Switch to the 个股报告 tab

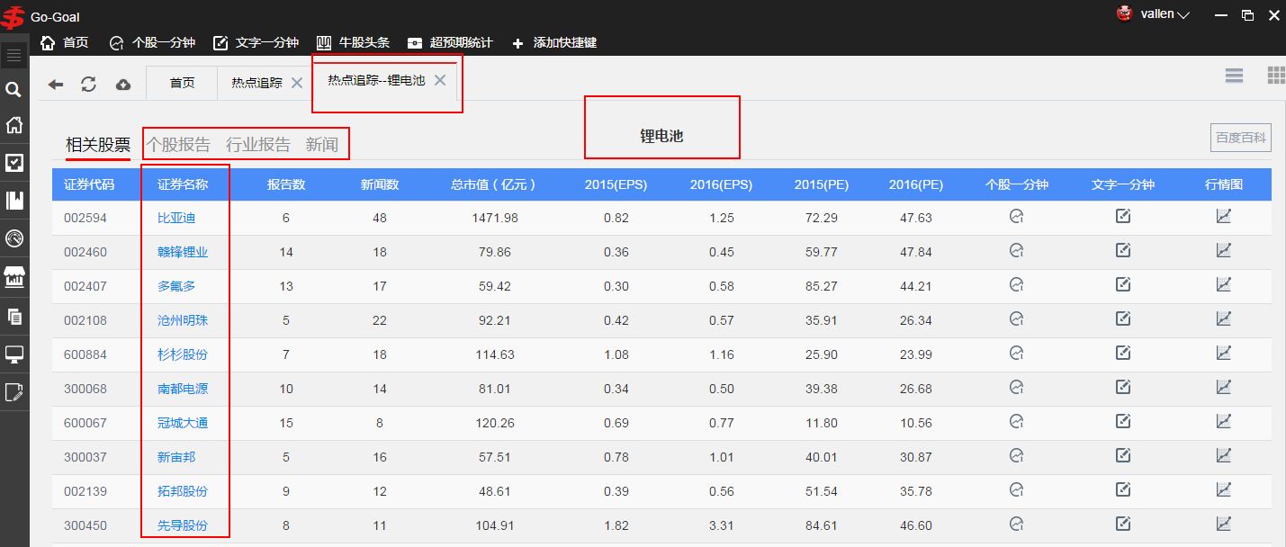178,145
